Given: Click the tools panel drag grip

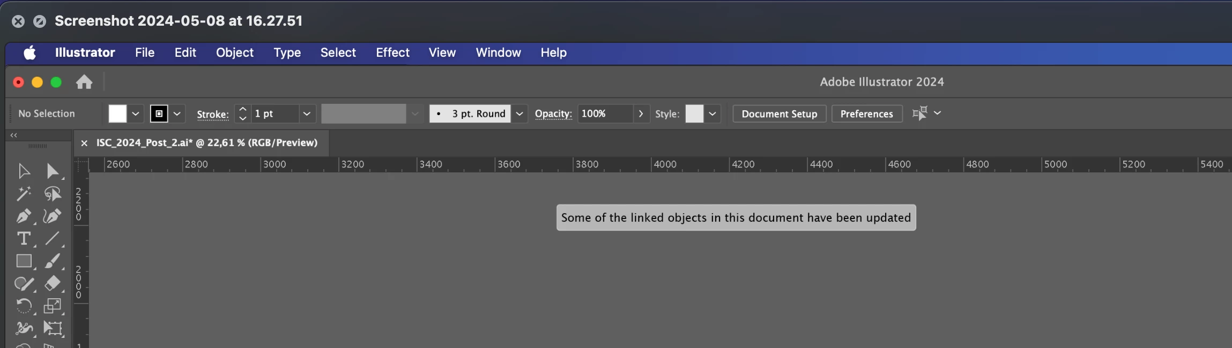Looking at the screenshot, I should (x=38, y=146).
